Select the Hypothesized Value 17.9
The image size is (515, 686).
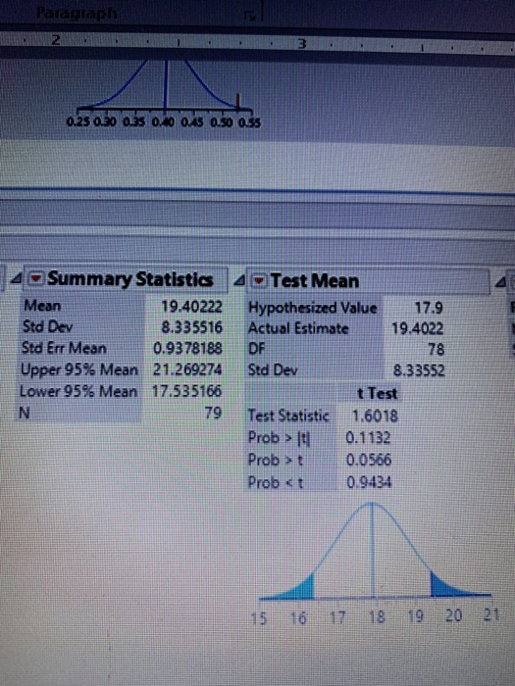[429, 308]
